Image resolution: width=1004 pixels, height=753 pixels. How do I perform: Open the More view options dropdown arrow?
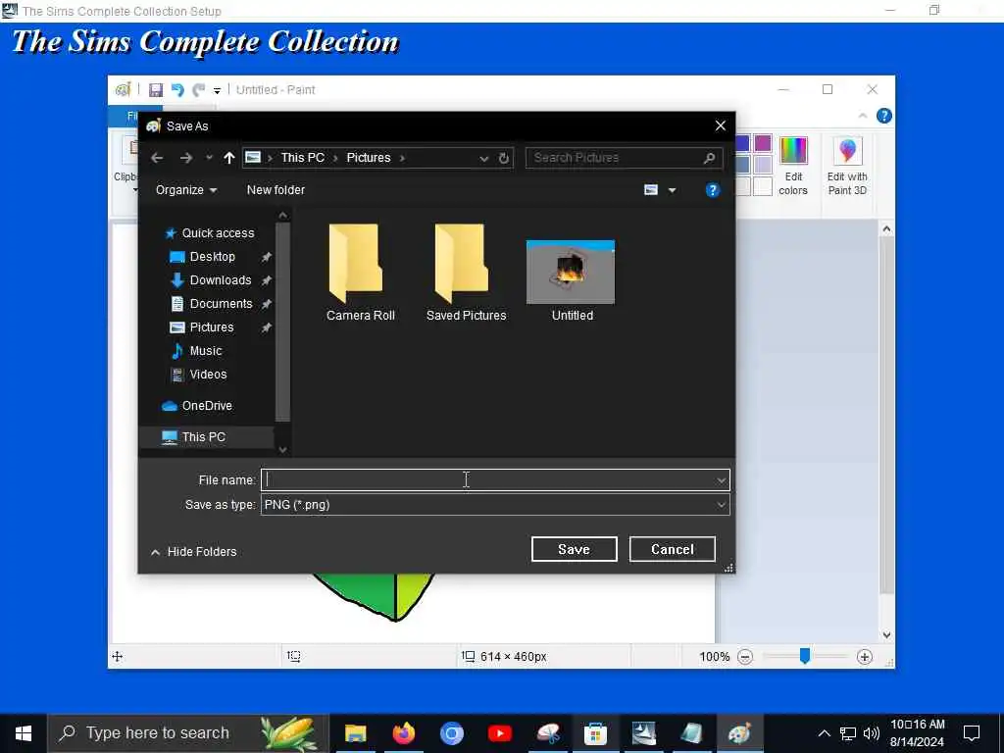pos(672,190)
